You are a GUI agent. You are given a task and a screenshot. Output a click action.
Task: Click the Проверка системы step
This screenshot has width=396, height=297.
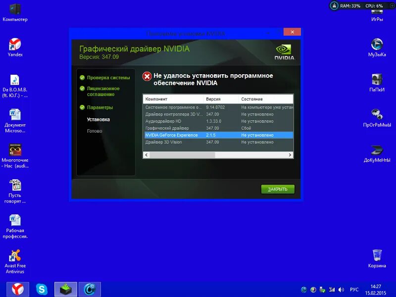108,78
